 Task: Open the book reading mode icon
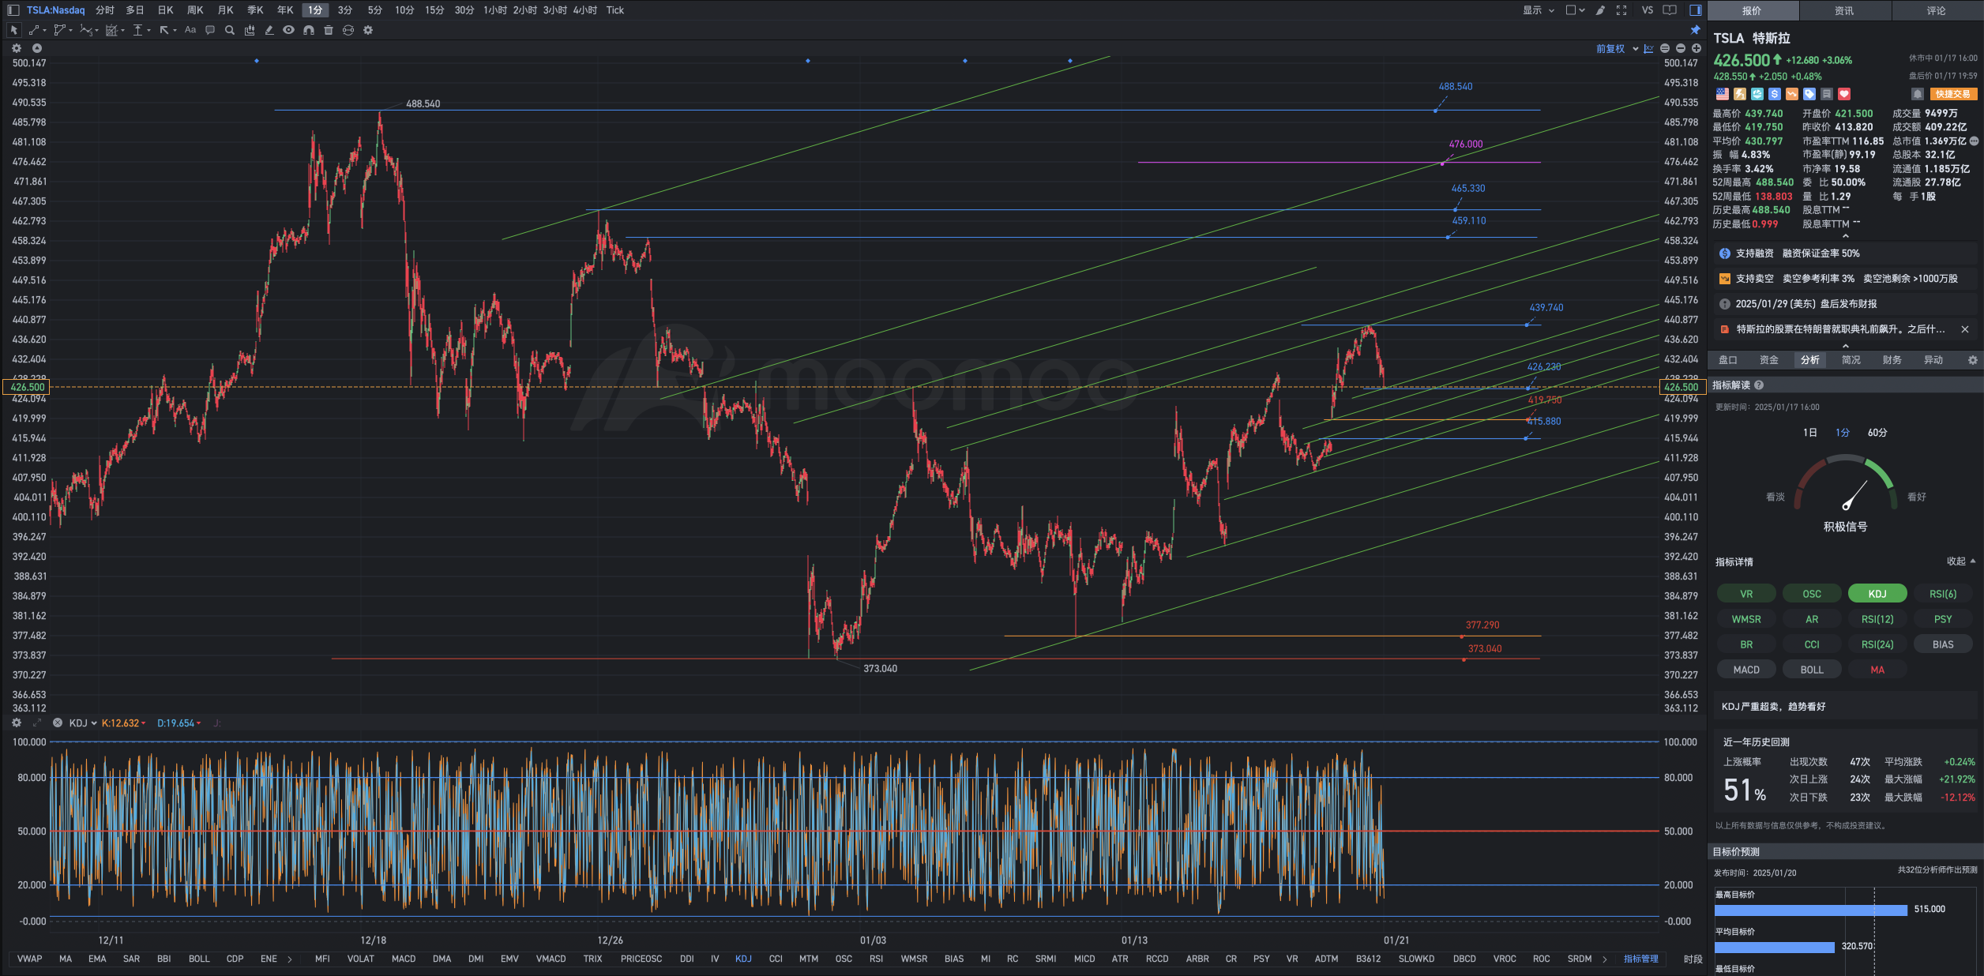pyautogui.click(x=1670, y=10)
